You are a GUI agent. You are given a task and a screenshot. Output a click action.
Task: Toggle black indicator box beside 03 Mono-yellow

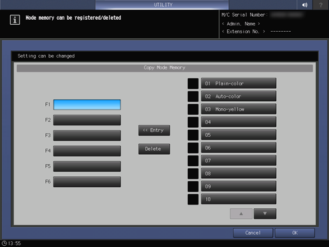click(193, 109)
